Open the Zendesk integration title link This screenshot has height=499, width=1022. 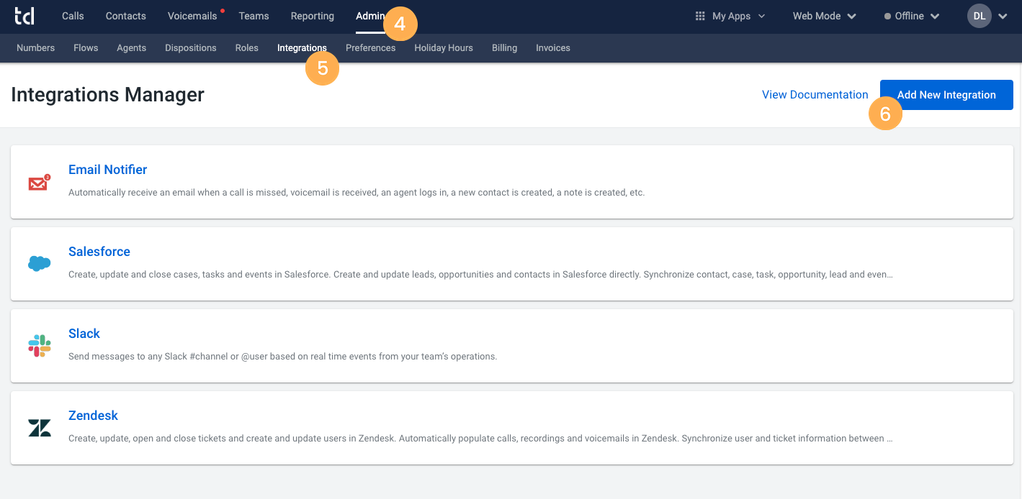[93, 416]
